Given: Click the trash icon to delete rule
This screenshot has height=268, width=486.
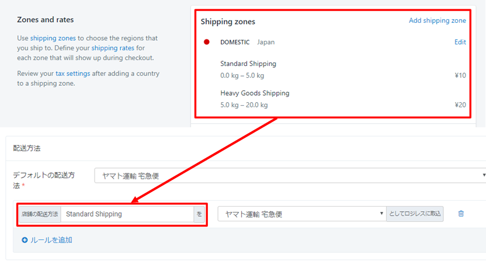Looking at the screenshot, I should (x=461, y=214).
